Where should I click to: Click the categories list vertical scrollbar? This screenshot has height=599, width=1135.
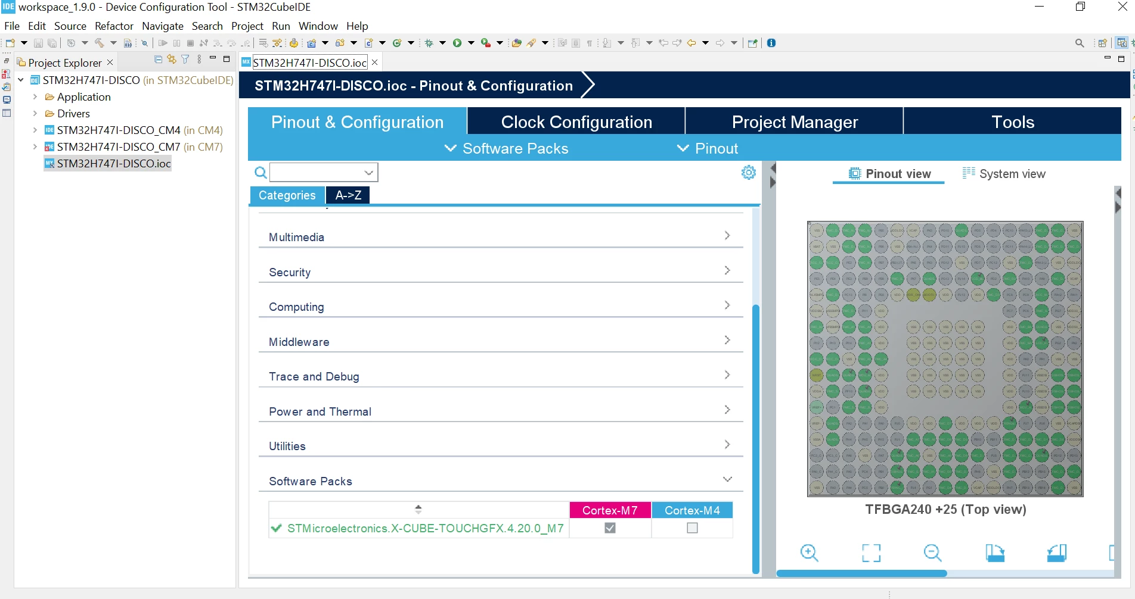[756, 439]
